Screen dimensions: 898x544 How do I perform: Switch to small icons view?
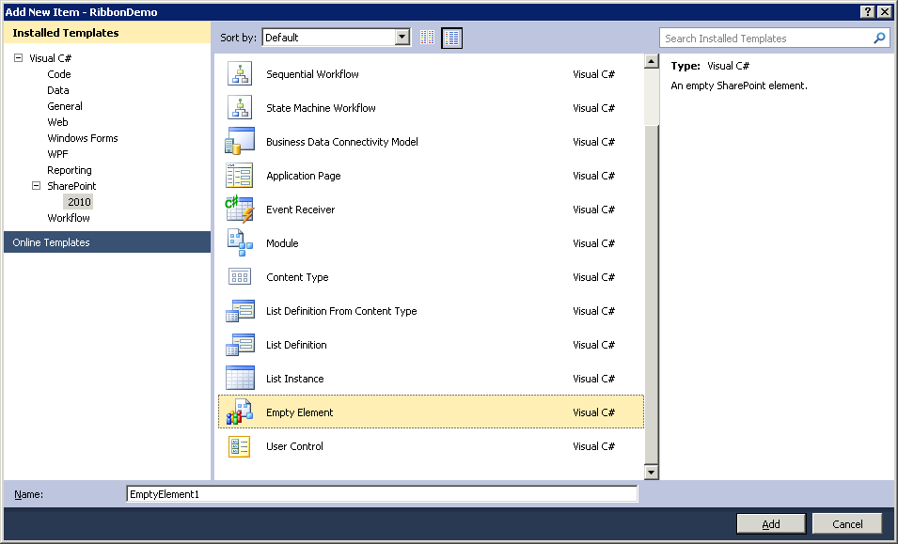pos(428,38)
